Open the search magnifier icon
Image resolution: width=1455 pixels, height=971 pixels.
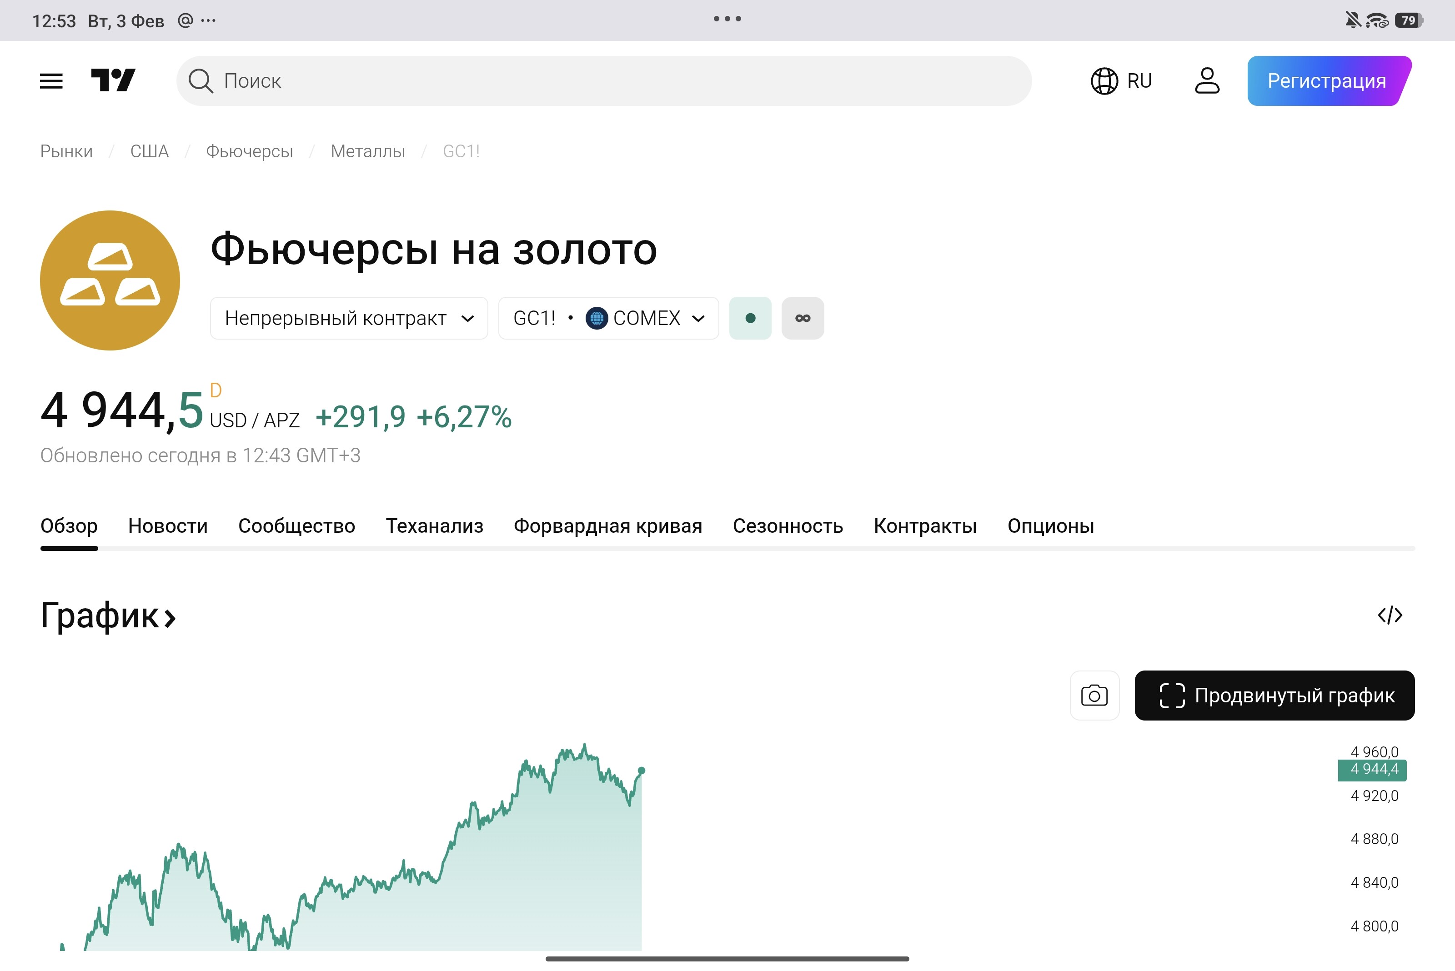click(201, 80)
